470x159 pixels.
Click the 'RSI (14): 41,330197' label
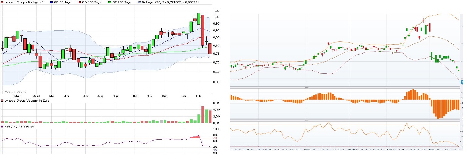tap(19, 127)
